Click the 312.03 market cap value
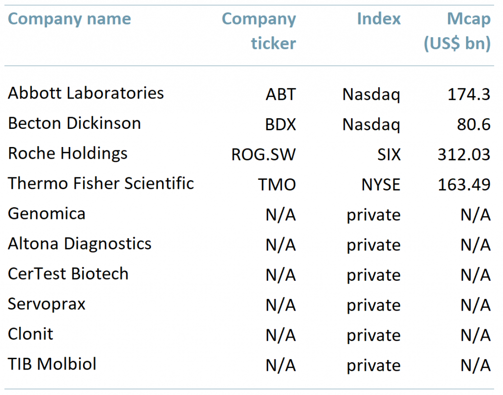The image size is (503, 395). point(464,154)
